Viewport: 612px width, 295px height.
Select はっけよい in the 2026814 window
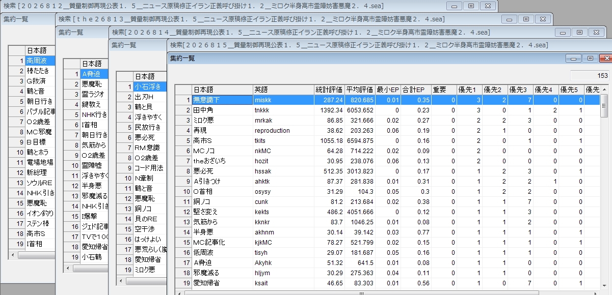(150, 239)
